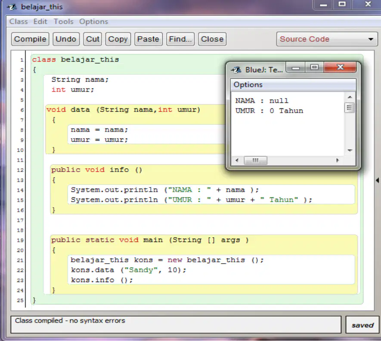Maximize the belajar_this editor window
This screenshot has height=341, width=381.
tap(342, 4)
